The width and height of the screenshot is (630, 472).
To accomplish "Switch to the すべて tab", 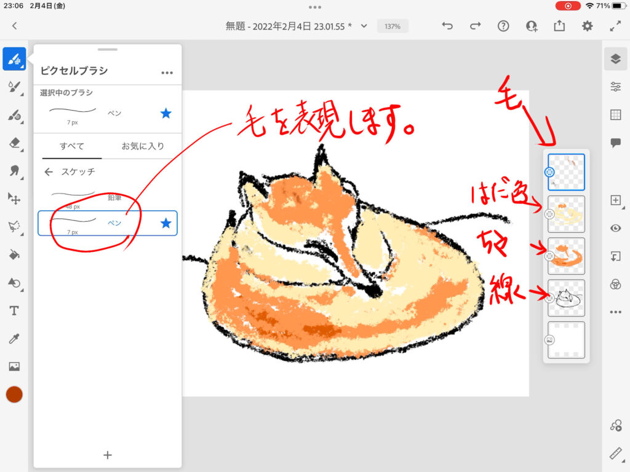I will [x=72, y=146].
